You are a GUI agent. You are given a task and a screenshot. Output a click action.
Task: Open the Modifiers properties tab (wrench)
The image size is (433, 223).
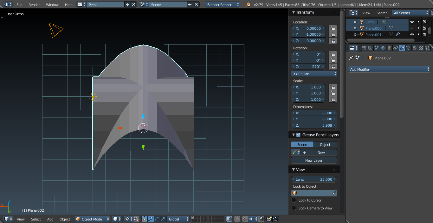[x=402, y=48]
